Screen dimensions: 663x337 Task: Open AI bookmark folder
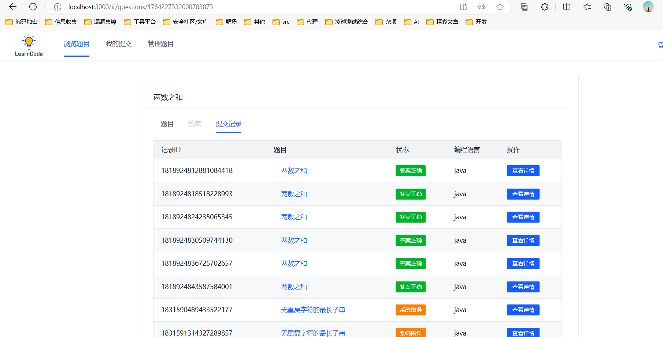411,22
